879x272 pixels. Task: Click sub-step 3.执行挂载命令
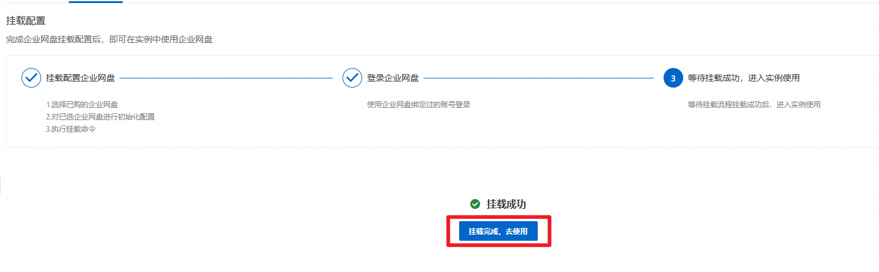tap(71, 129)
